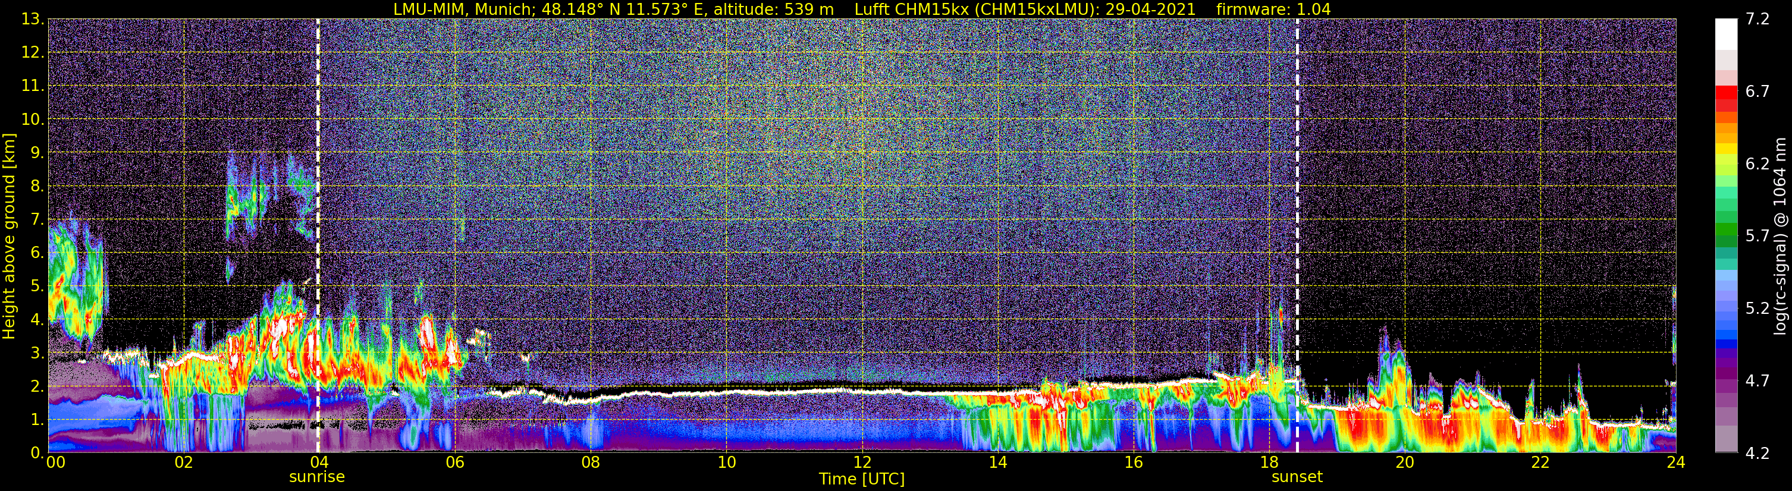Screen dimensions: 1792x491
Task: Click the colorbar value "4.2"
Action: point(1758,454)
